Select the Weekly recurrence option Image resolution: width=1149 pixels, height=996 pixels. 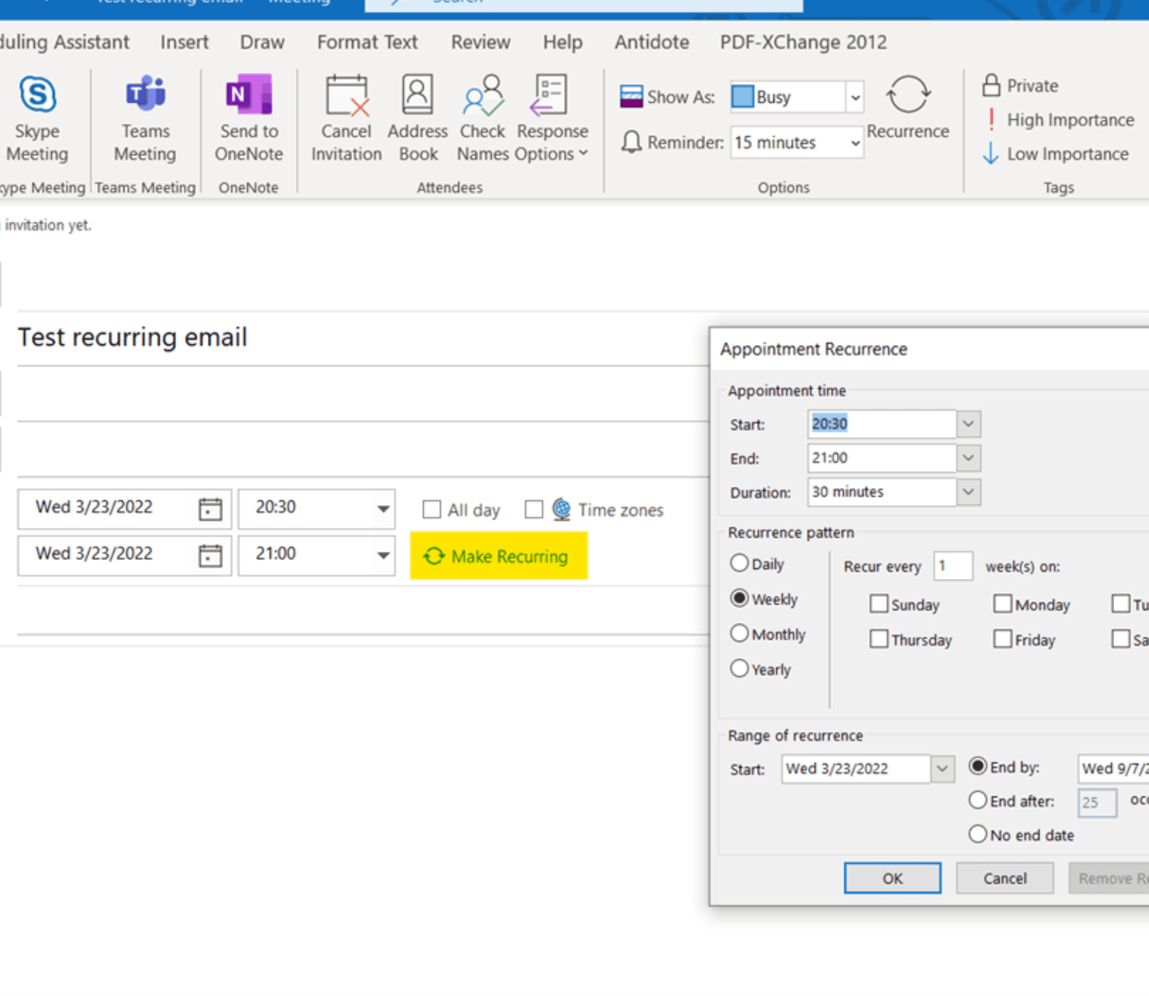pos(739,598)
